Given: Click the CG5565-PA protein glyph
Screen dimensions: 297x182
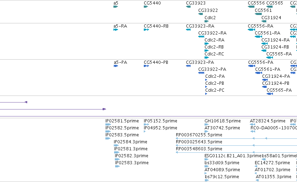Looking at the screenshot, I should (270, 94).
